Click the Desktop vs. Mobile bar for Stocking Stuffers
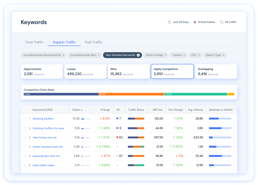 pos(220,118)
